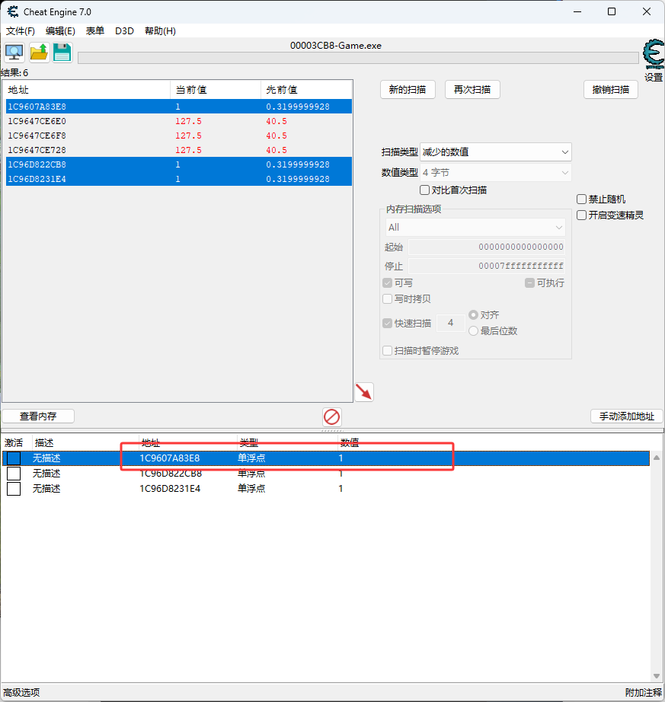This screenshot has height=702, width=665.
Task: Select scan result 1C9607A83E8
Action: (x=179, y=107)
